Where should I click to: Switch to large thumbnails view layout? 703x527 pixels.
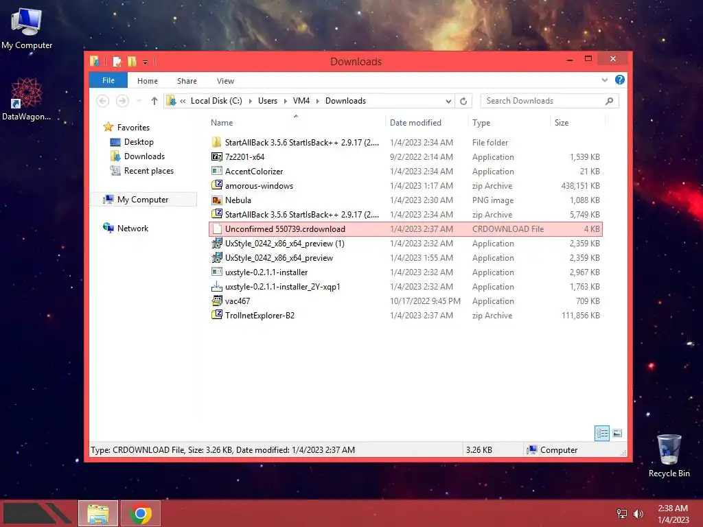click(617, 433)
